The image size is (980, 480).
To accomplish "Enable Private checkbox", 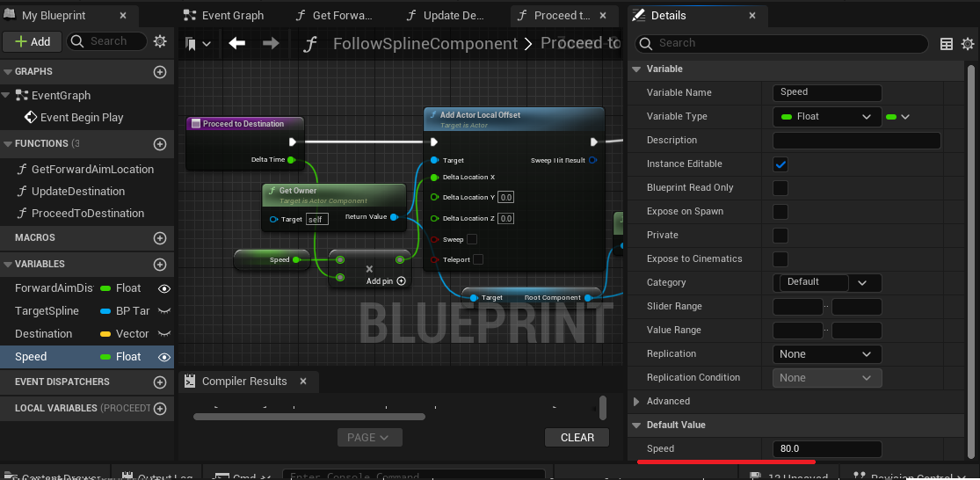I will point(780,236).
